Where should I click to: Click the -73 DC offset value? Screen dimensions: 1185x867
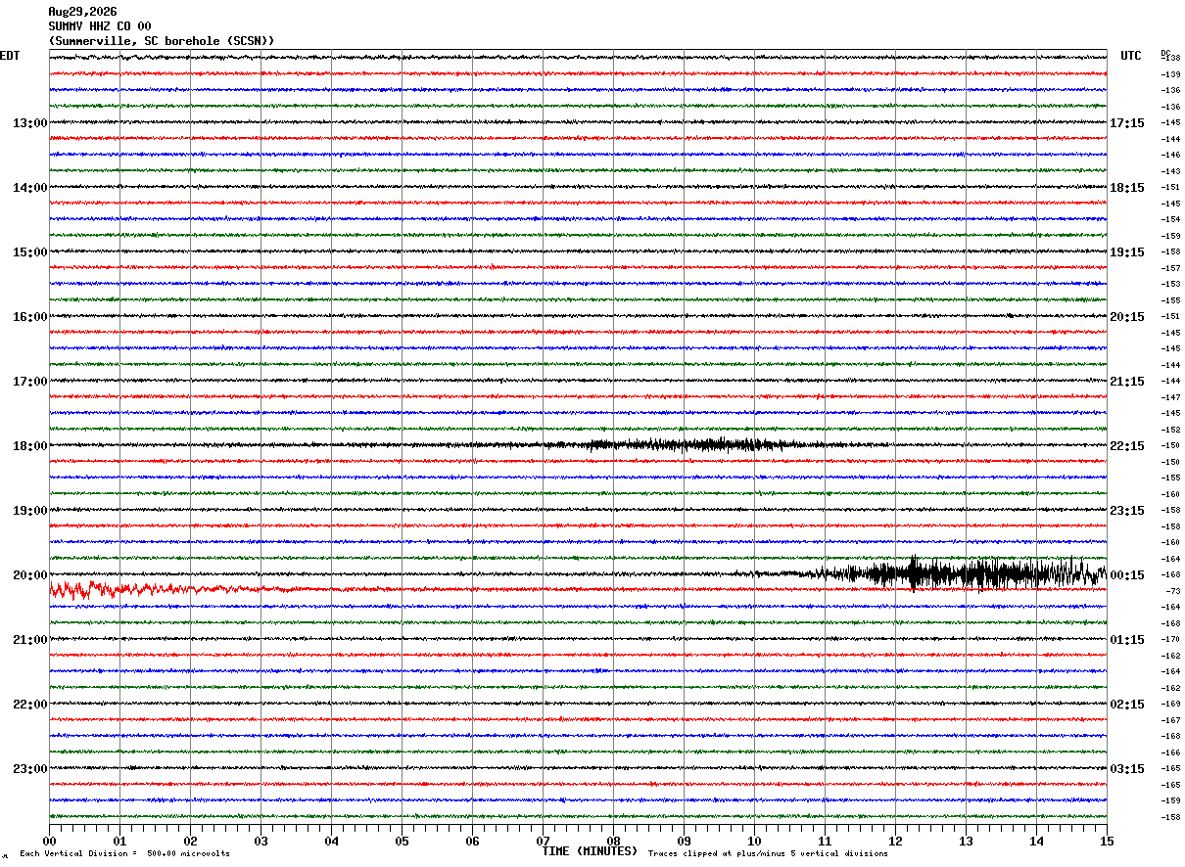pos(1171,591)
